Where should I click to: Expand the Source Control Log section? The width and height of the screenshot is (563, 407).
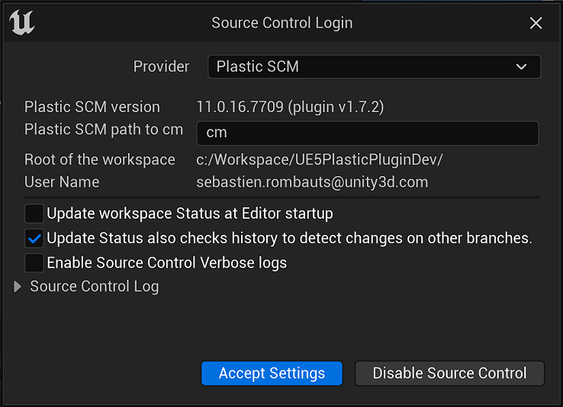click(86, 287)
